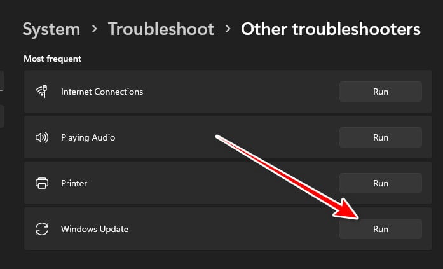Image resolution: width=443 pixels, height=269 pixels.
Task: Select the Internet Connections label
Action: (102, 92)
